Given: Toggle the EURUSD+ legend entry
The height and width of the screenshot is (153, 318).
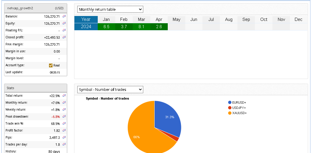Looking at the screenshot, I should 239,102.
